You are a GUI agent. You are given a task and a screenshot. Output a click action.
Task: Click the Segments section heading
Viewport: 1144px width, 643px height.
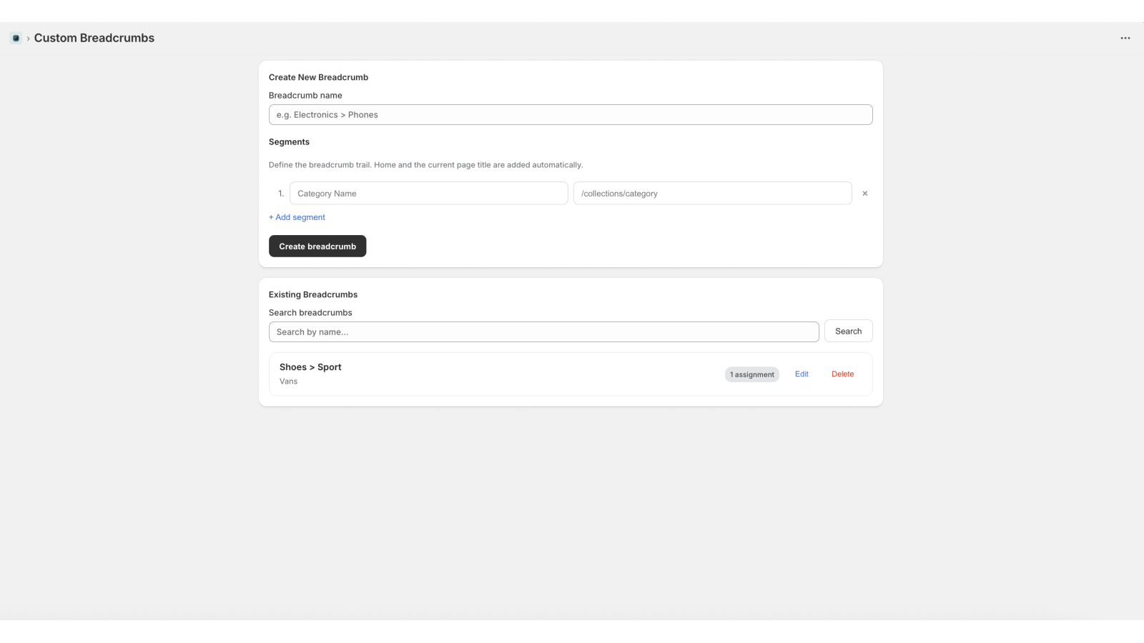tap(289, 142)
